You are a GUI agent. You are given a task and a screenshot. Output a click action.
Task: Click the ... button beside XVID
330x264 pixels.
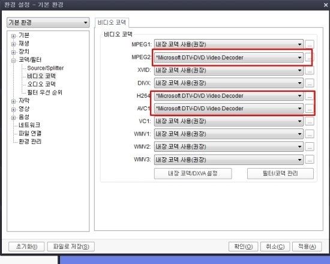tap(310, 71)
